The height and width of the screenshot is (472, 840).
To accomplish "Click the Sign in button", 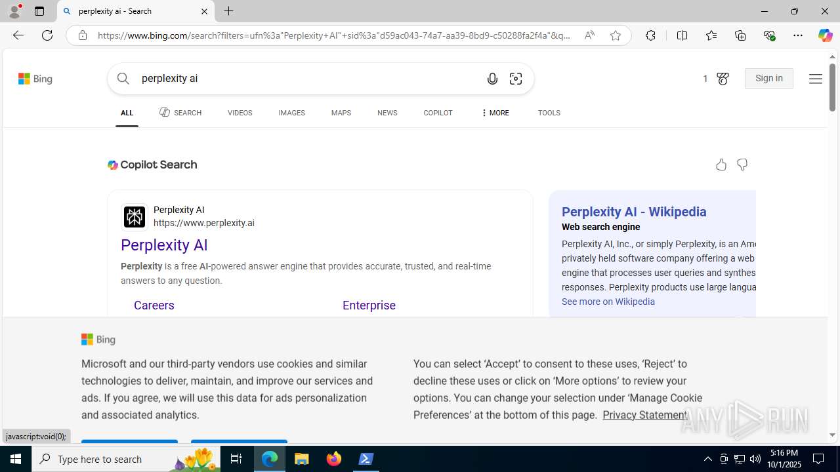I will 769,79.
